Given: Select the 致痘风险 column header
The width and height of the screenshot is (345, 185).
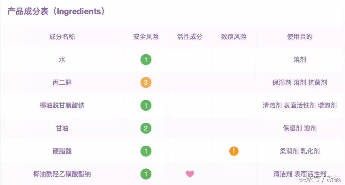Looking at the screenshot, I should [x=234, y=37].
